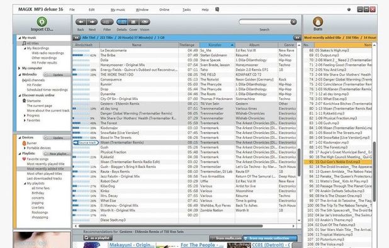Click the Source track marker icon
Image resolution: width=389 pixels, height=248 pixels.
tap(86, 143)
